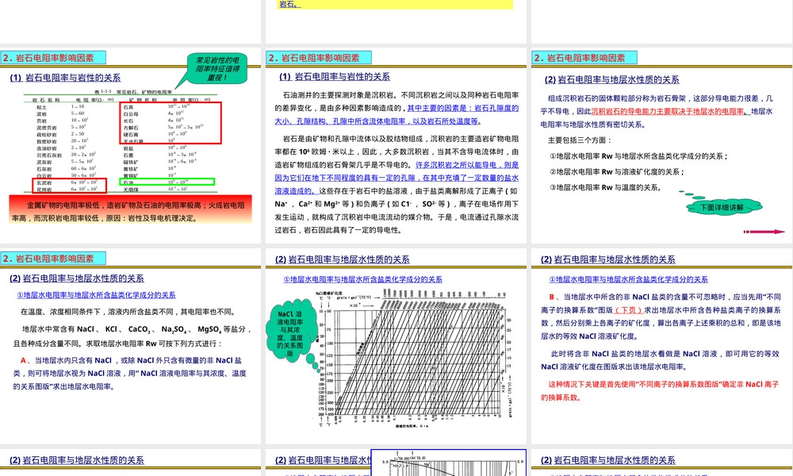Image resolution: width=793 pixels, height=476 pixels.
Task: Click the '2. 岩石电阻率影响因素' title above '组成沉积岩石'
Action: (x=584, y=58)
